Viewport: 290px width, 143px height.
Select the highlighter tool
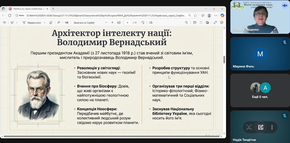pos(12,23)
